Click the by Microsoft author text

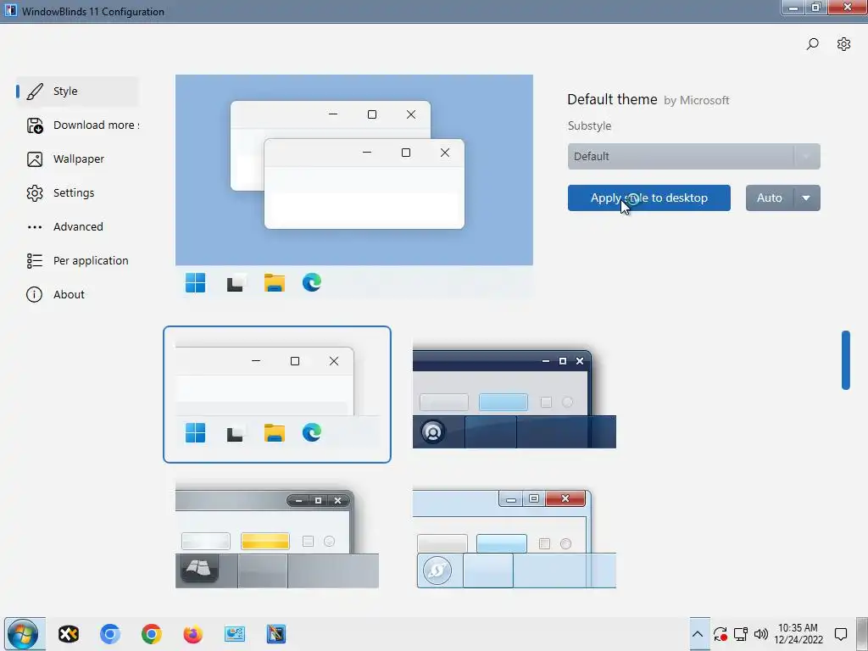(697, 101)
